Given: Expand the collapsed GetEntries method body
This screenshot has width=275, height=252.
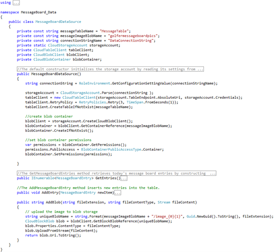Looking at the screenshot, I should point(124,178).
